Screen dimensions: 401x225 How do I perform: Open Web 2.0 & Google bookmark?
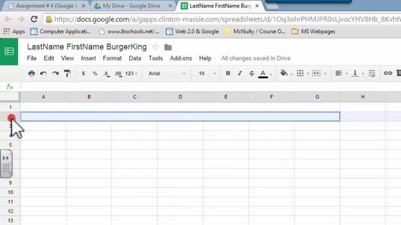pos(192,32)
